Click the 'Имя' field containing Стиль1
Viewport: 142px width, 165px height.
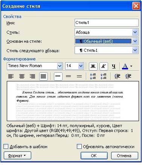coord(107,23)
